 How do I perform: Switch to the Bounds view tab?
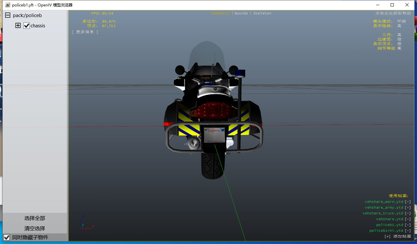[241, 14]
